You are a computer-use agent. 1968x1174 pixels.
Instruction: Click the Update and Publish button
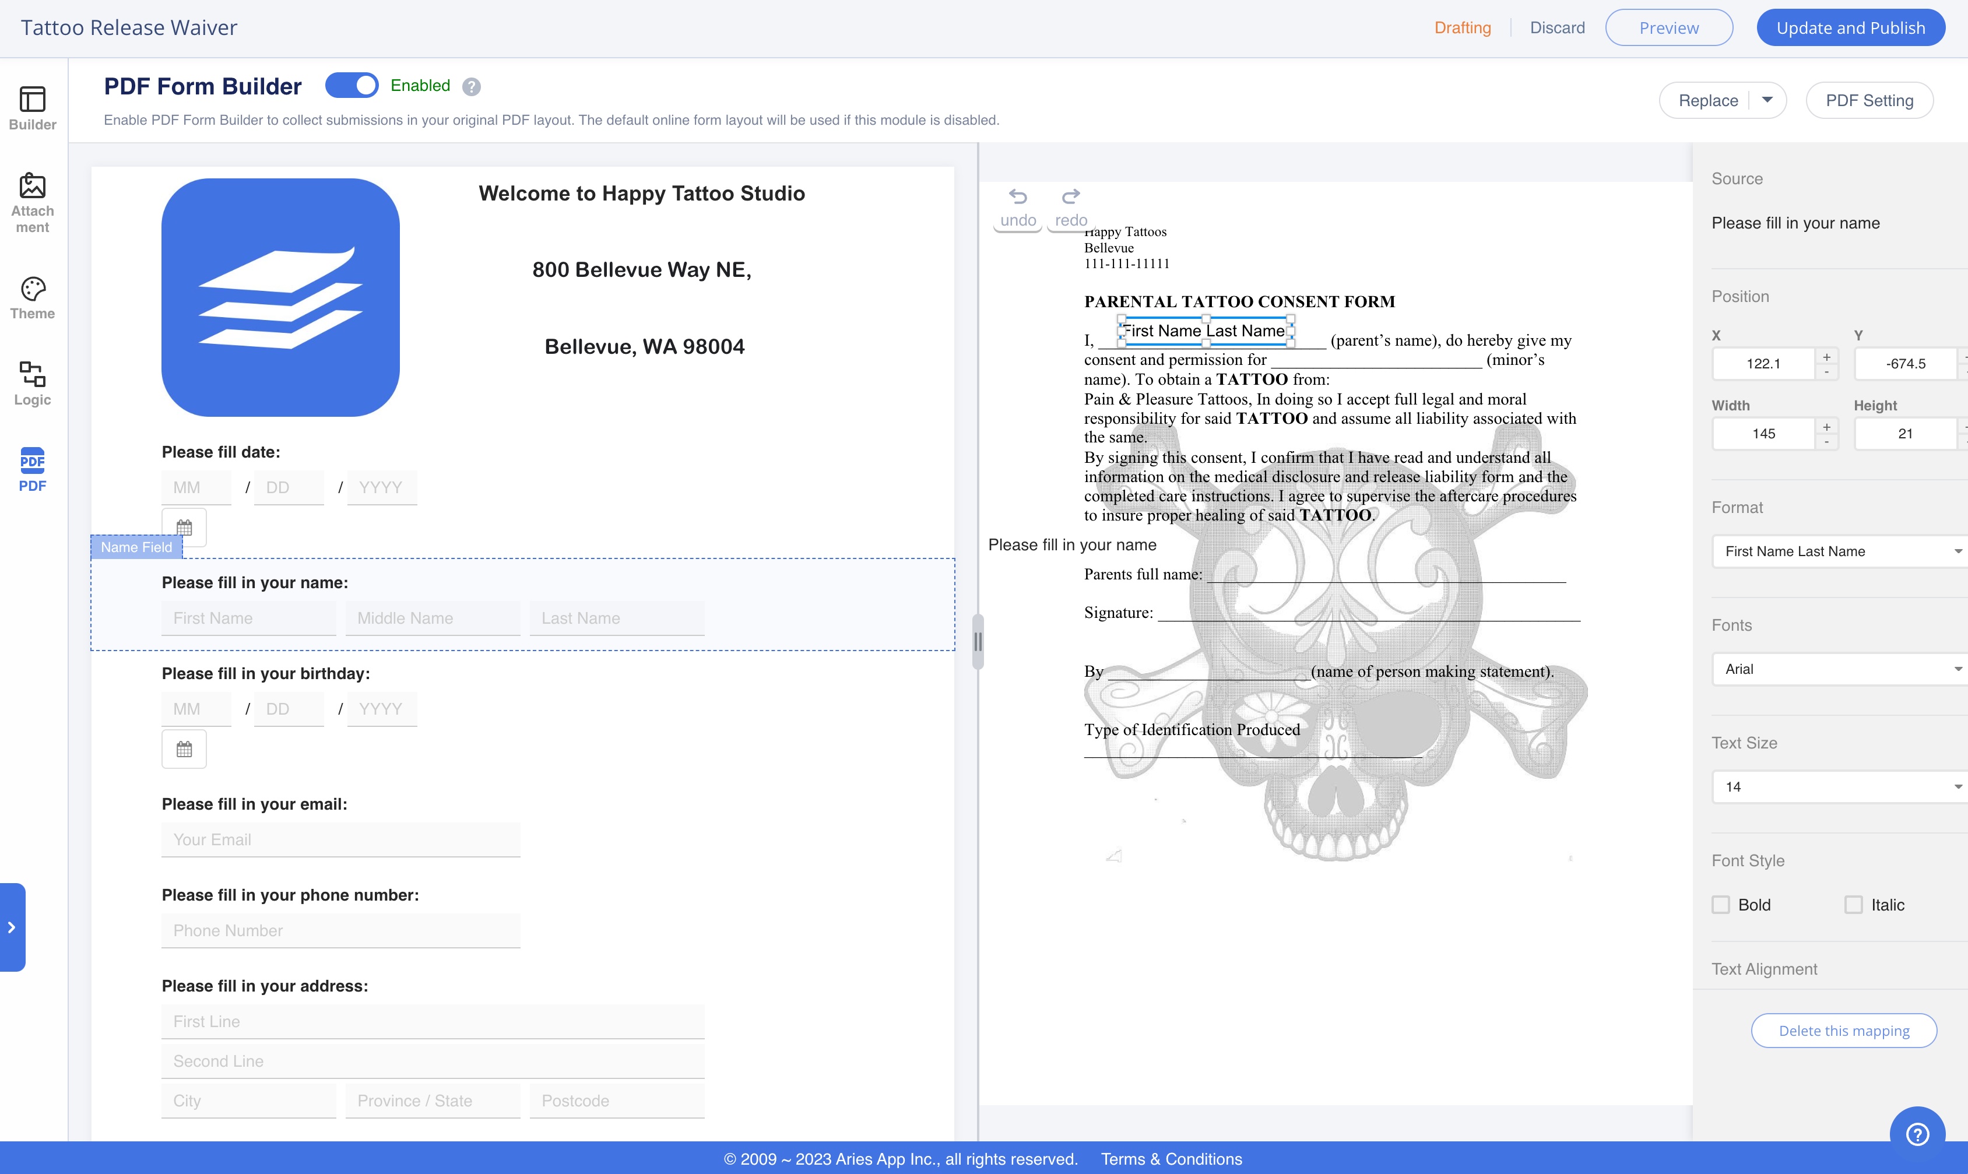1851,28
